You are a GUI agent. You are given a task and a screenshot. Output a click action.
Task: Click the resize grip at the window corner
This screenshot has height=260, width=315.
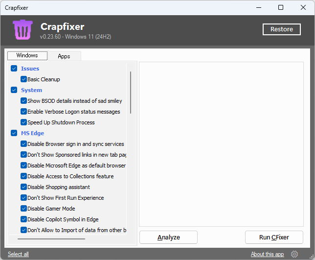tap(312, 257)
